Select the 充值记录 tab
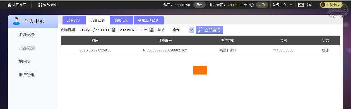 point(97,20)
